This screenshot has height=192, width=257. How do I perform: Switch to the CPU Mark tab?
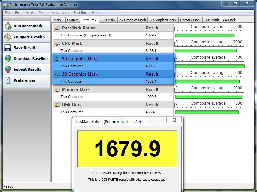[x=108, y=20]
